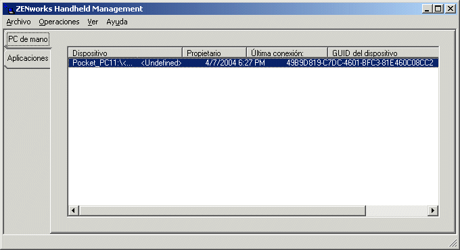Viewport: 460px width, 250px height.
Task: Click the 4/7/2004 6:27 PM connection cell
Action: pos(235,63)
